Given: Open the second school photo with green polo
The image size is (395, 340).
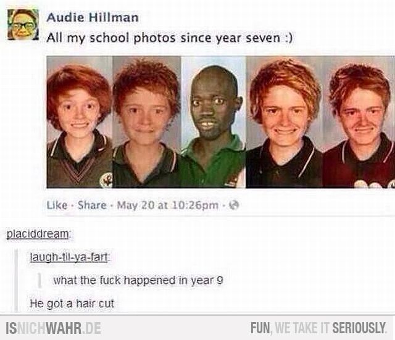Looking at the screenshot, I should point(147,122).
